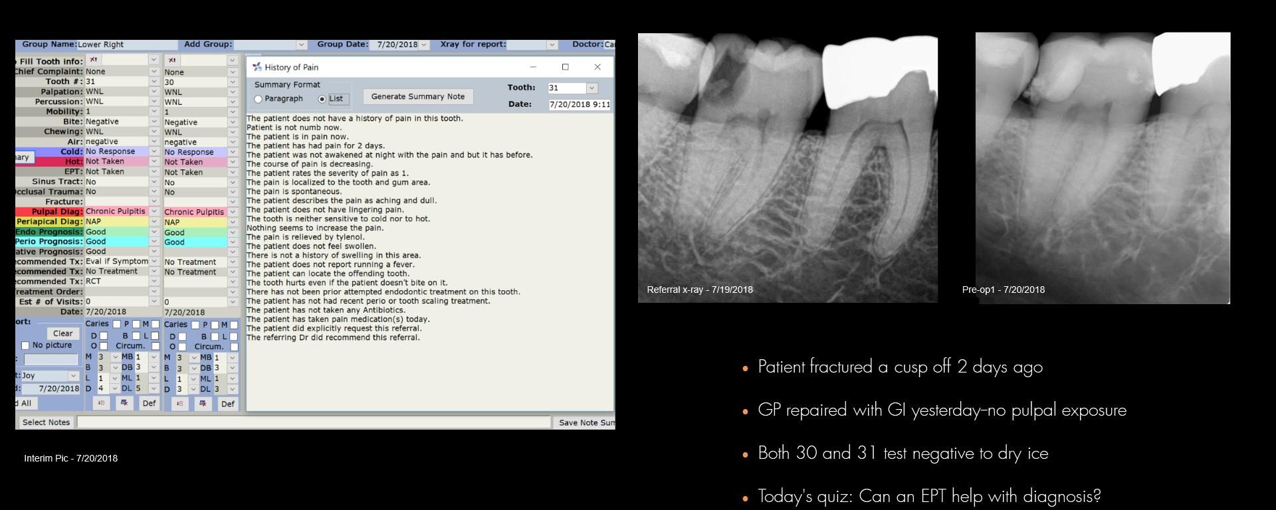The width and height of the screenshot is (1276, 510).
Task: Check the D caries surface for tooth 31
Action: pyautogui.click(x=104, y=336)
